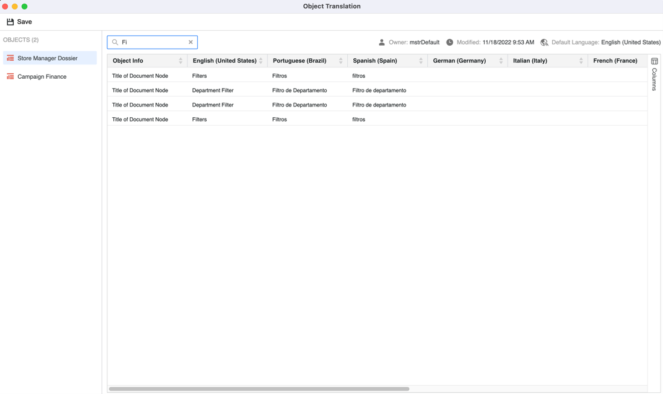The image size is (663, 394).
Task: Select Store Manager Dossier object
Action: point(47,58)
